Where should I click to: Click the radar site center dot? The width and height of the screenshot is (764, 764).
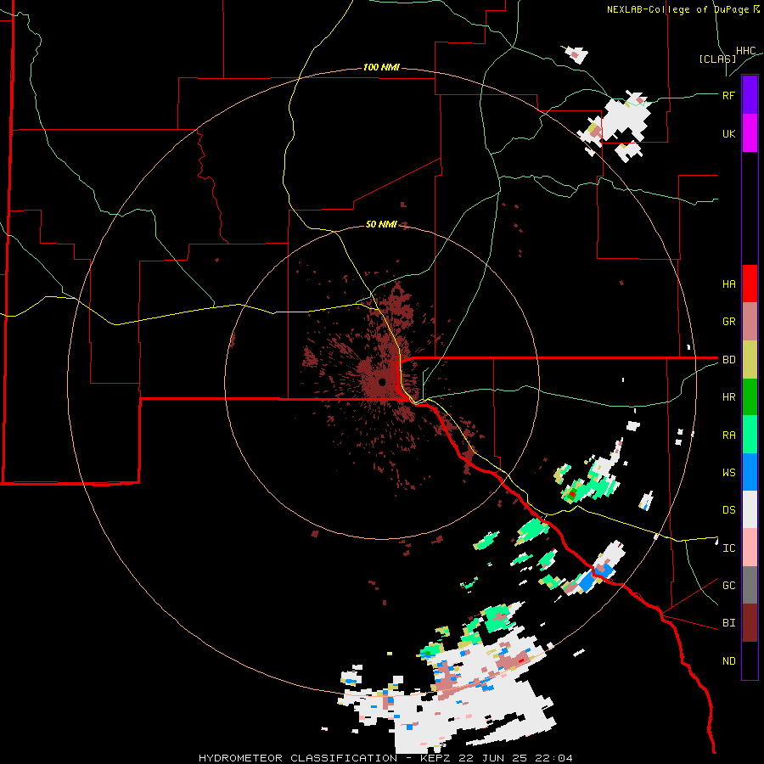coord(382,382)
